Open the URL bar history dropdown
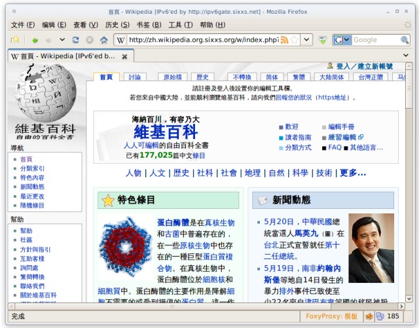Screen dimensions: 419x328 (307, 40)
